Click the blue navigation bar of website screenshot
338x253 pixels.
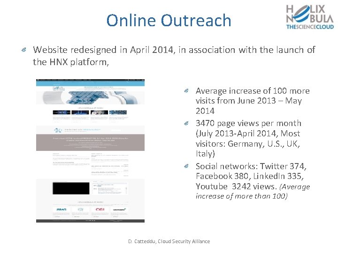pyautogui.click(x=90, y=83)
